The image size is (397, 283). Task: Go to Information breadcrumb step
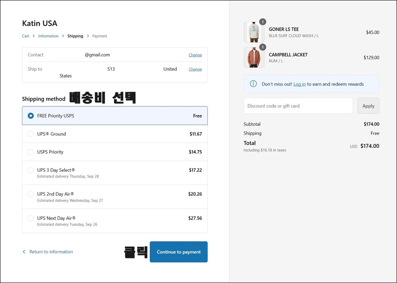48,36
